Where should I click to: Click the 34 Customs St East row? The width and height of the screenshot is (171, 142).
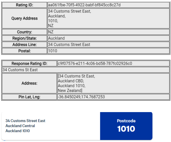[86, 70]
